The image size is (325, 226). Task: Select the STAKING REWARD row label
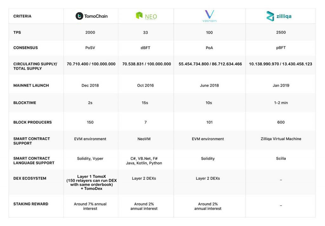pos(31,204)
